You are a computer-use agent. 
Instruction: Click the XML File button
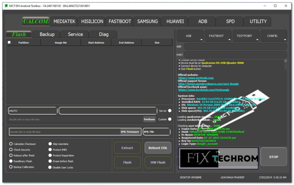click(156, 132)
